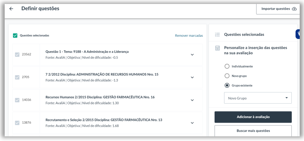Image resolution: width=304 pixels, height=141 pixels.
Task: Toggle checkbox for question 14036
Action: click(x=17, y=100)
